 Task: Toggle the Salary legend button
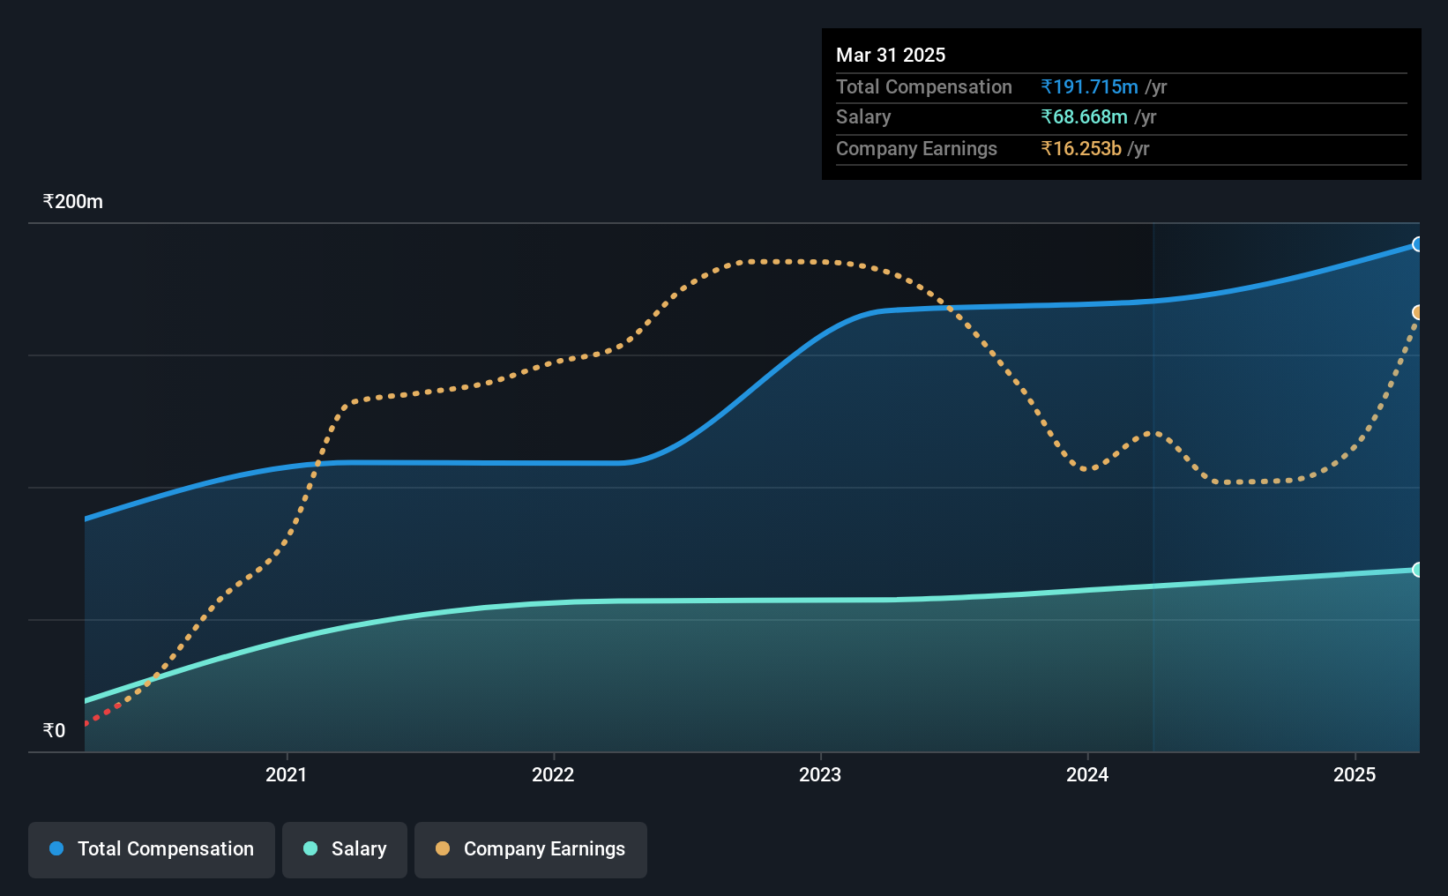(x=345, y=849)
